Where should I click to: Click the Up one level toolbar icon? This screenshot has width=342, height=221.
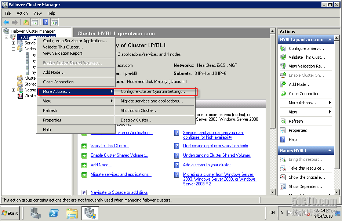[x=26, y=22]
